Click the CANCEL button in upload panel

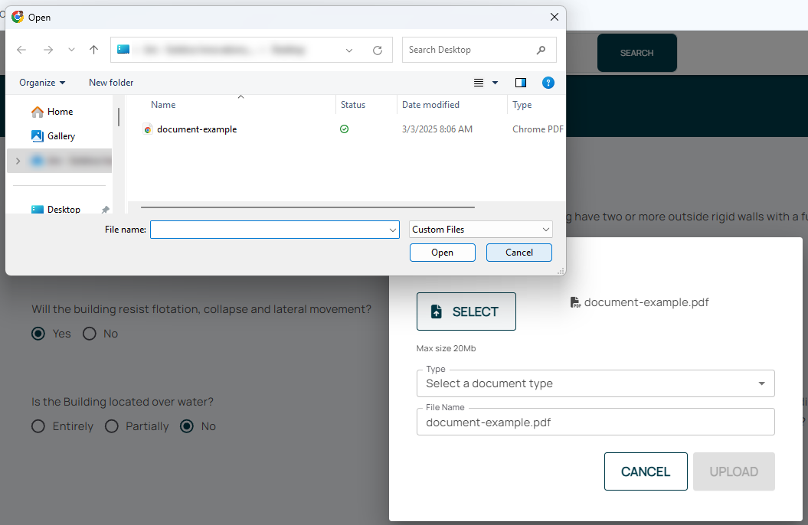coord(645,471)
